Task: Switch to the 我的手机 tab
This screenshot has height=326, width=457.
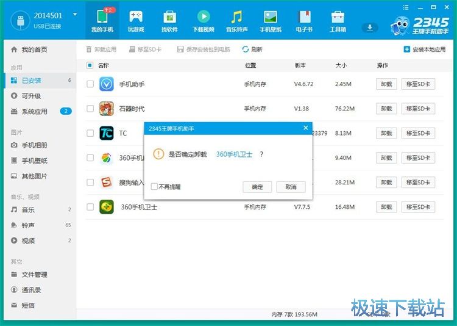Action: tap(102, 20)
